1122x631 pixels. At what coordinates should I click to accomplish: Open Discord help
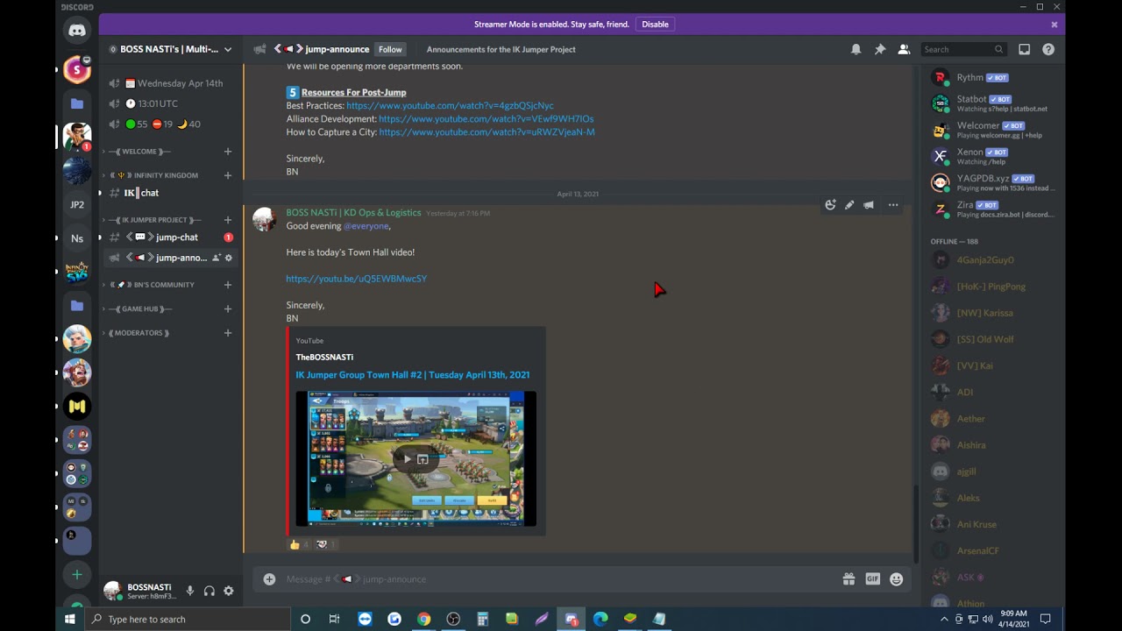[1048, 50]
